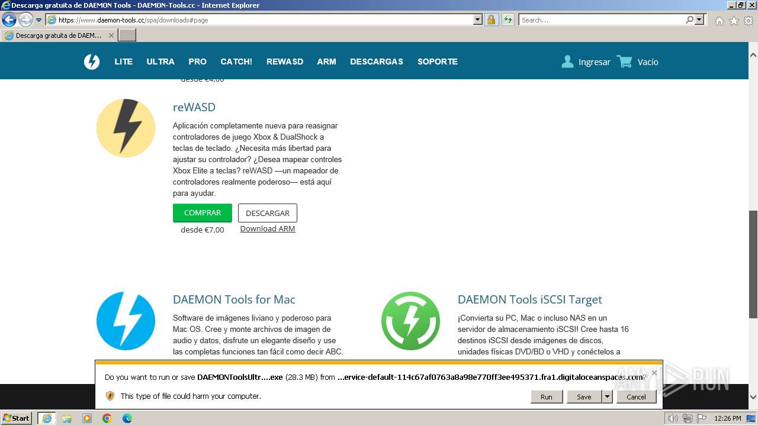The image size is (758, 426).
Task: Click the scrollbar down arrow
Action: [753, 398]
